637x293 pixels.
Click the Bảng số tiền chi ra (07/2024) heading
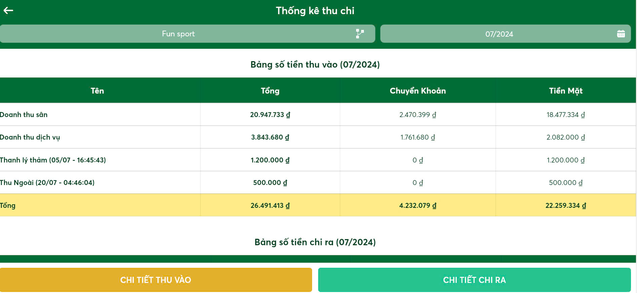315,242
